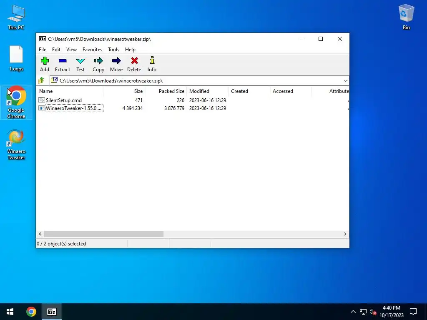The image size is (427, 320).
Task: Open the Tools menu
Action: point(113,50)
